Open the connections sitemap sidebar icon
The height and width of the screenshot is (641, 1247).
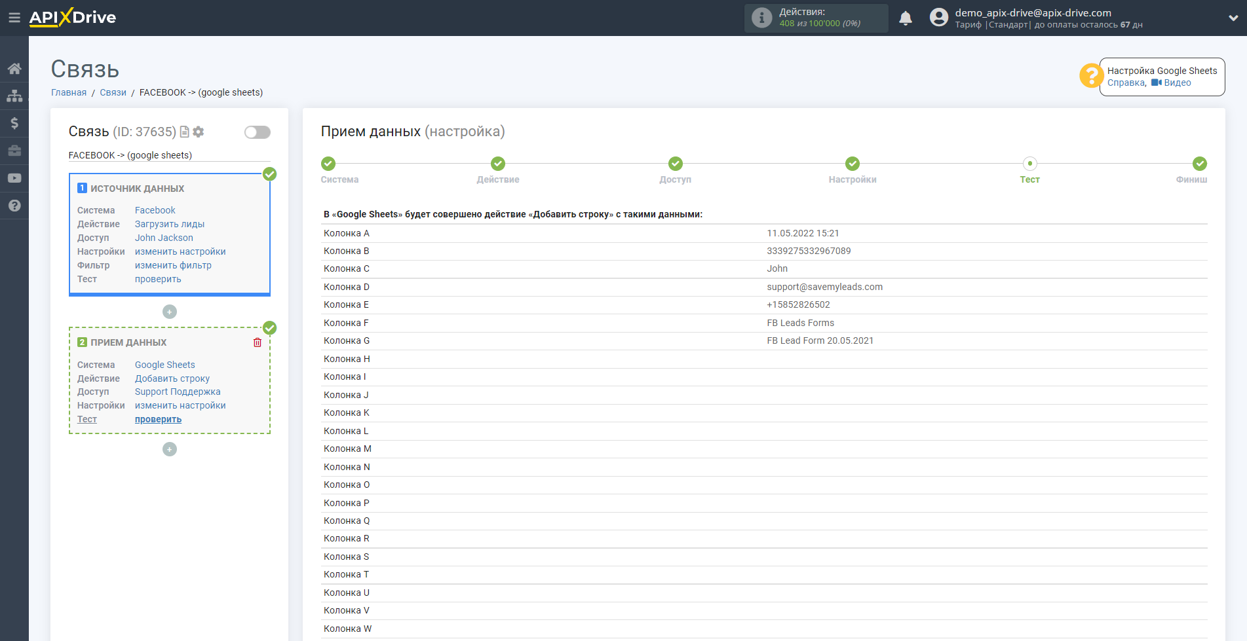pos(14,96)
